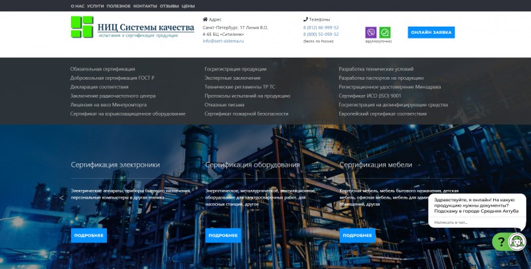Screen dimensions: 531x269
Task: Click the handset icon beside Телефоны
Action: coord(305,19)
